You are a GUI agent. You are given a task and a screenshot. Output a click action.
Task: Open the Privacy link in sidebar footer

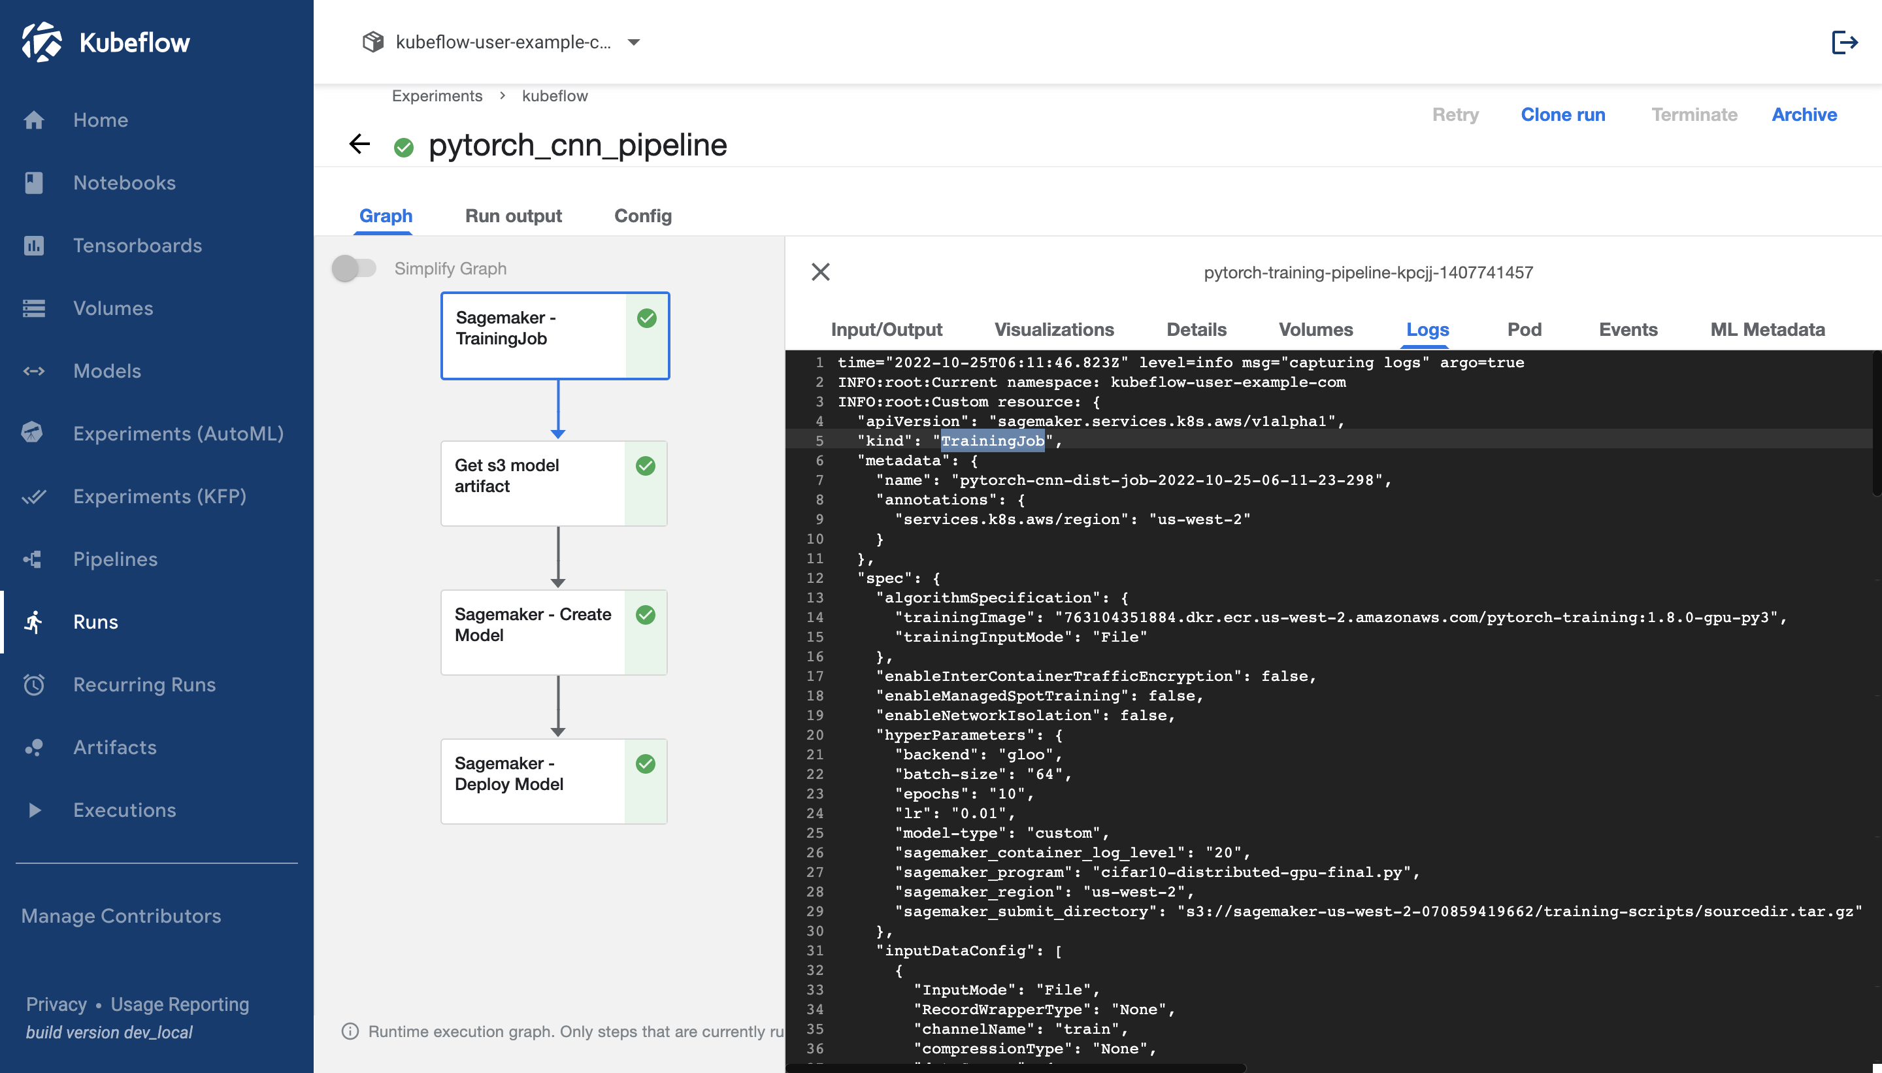point(56,1004)
